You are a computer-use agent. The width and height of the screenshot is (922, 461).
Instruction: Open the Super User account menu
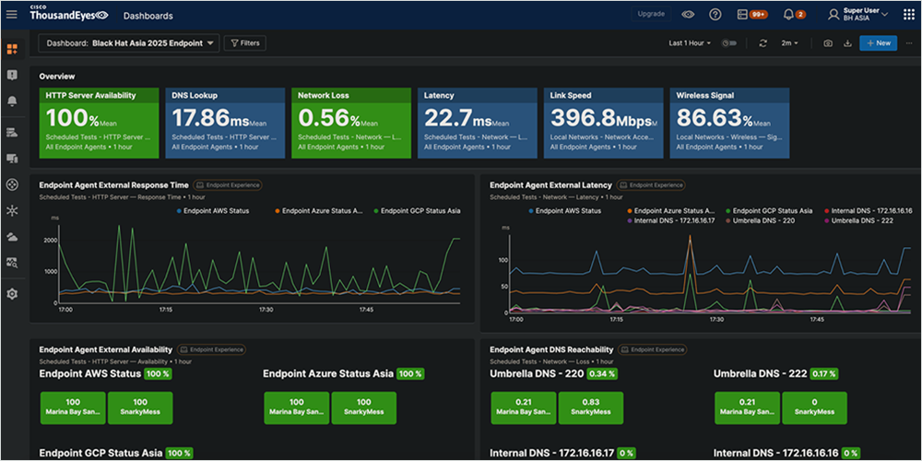tap(857, 15)
